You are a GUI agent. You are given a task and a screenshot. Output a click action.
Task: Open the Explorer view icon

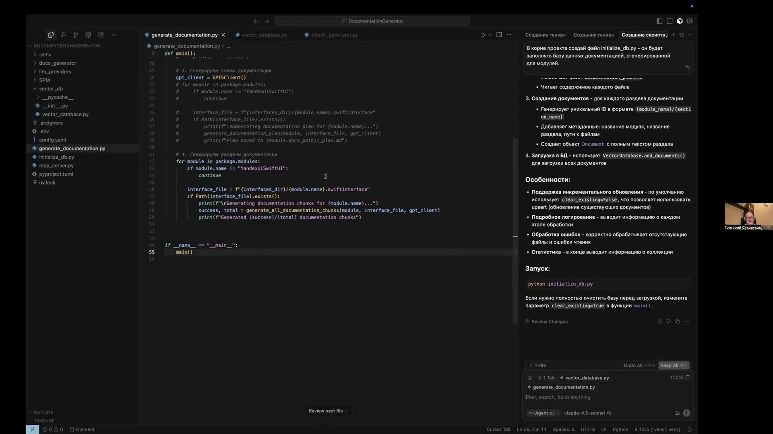pos(51,35)
